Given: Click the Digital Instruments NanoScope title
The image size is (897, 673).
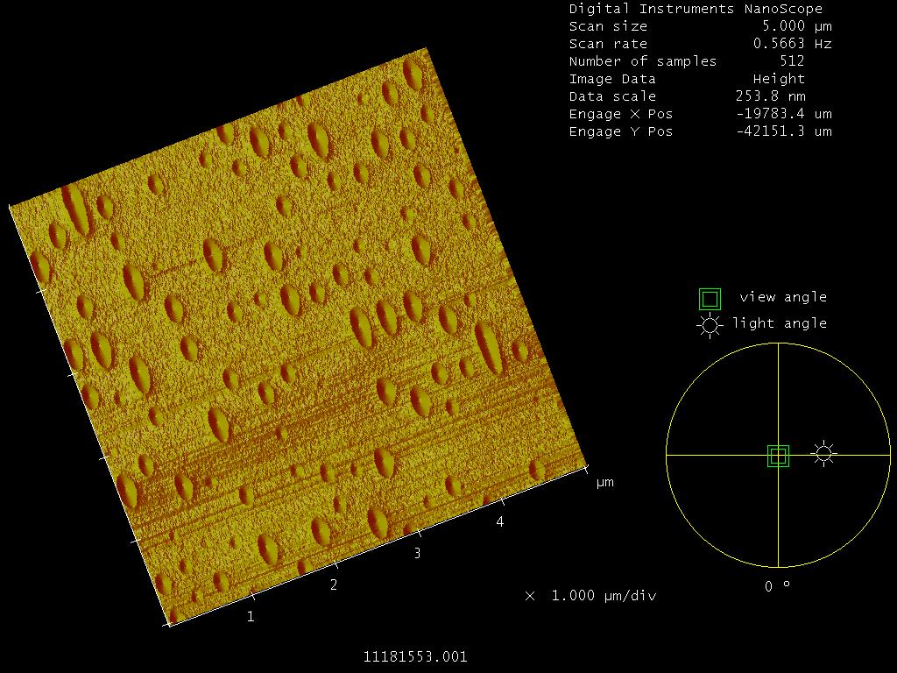Looking at the screenshot, I should coord(696,9).
